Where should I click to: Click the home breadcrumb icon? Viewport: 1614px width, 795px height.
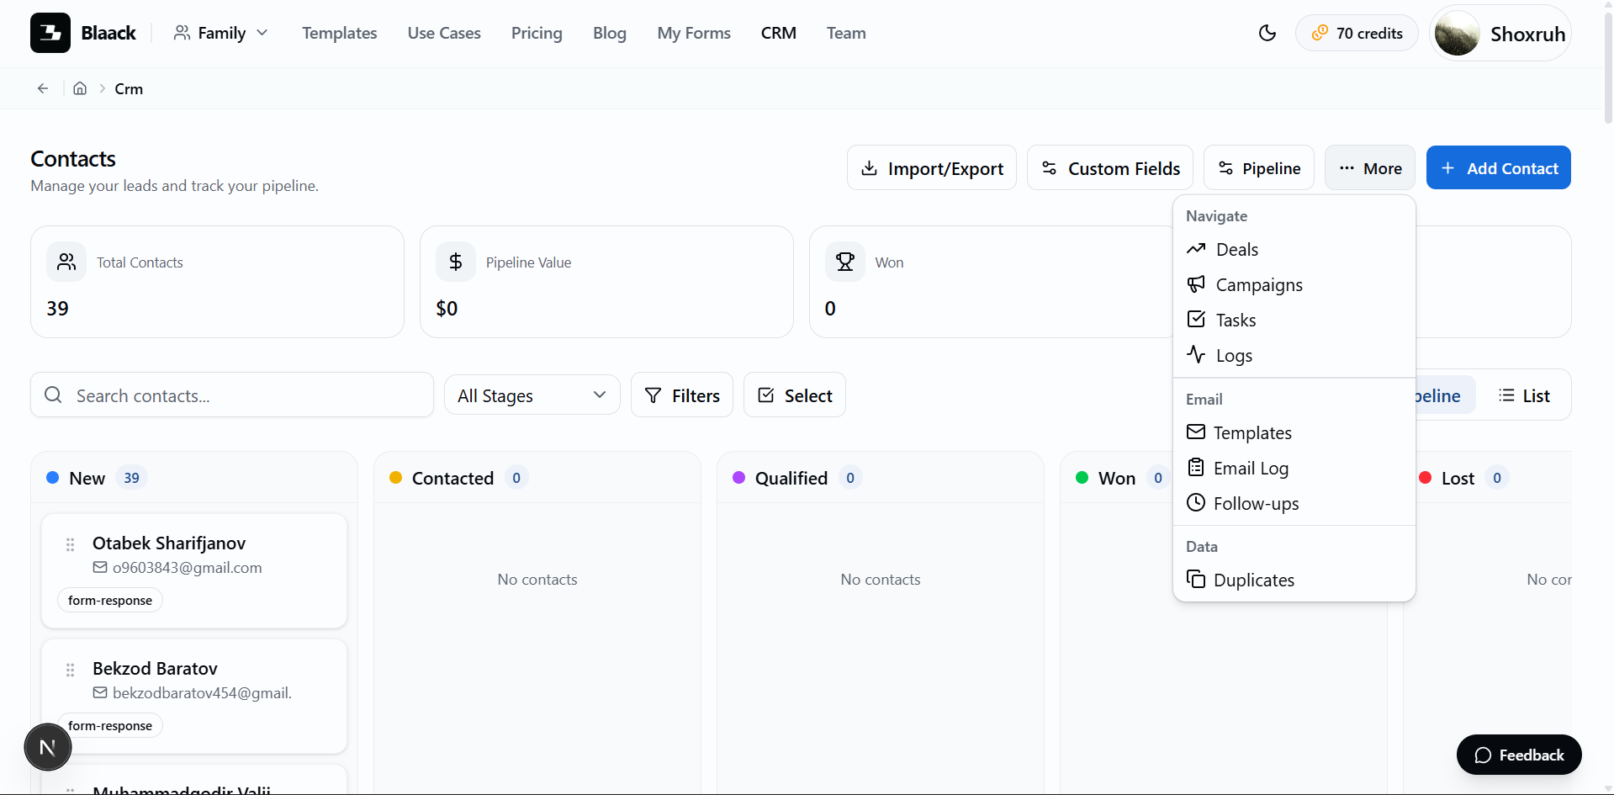coord(80,88)
